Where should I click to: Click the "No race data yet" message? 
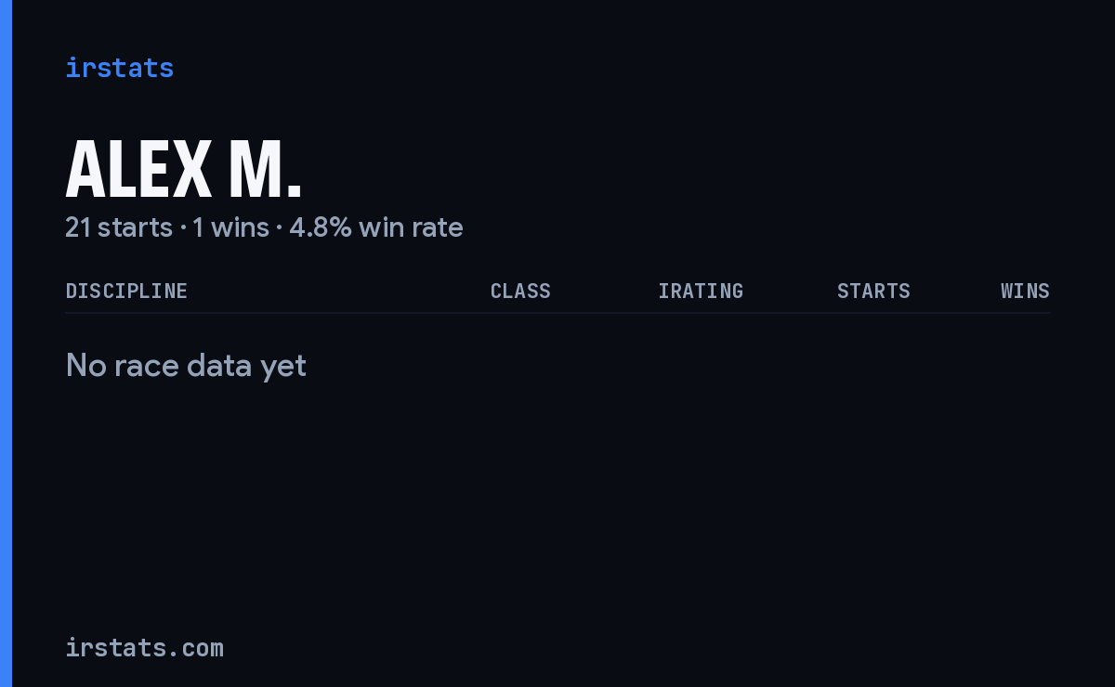tap(186, 366)
